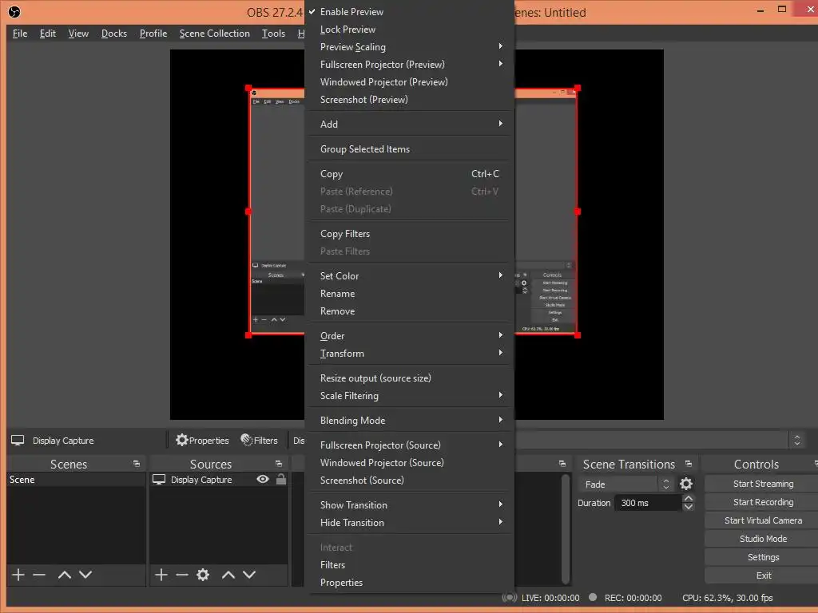Move source down in Sources list
This screenshot has width=818, height=613.
coord(249,575)
